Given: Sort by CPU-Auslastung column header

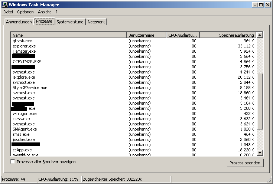Looking at the screenshot, I should click(183, 35).
